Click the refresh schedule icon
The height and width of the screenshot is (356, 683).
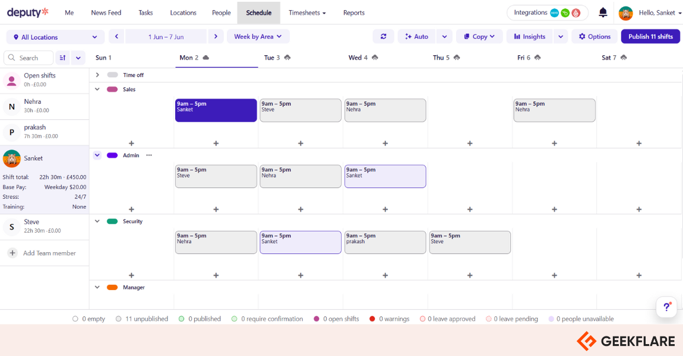click(383, 36)
